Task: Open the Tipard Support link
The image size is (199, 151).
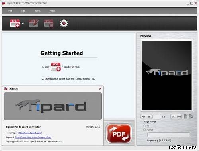Action: point(33,137)
